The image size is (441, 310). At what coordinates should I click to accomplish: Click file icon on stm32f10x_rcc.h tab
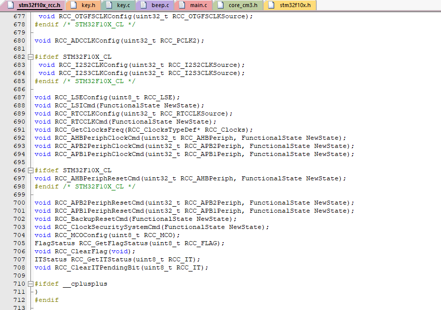tap(11, 5)
